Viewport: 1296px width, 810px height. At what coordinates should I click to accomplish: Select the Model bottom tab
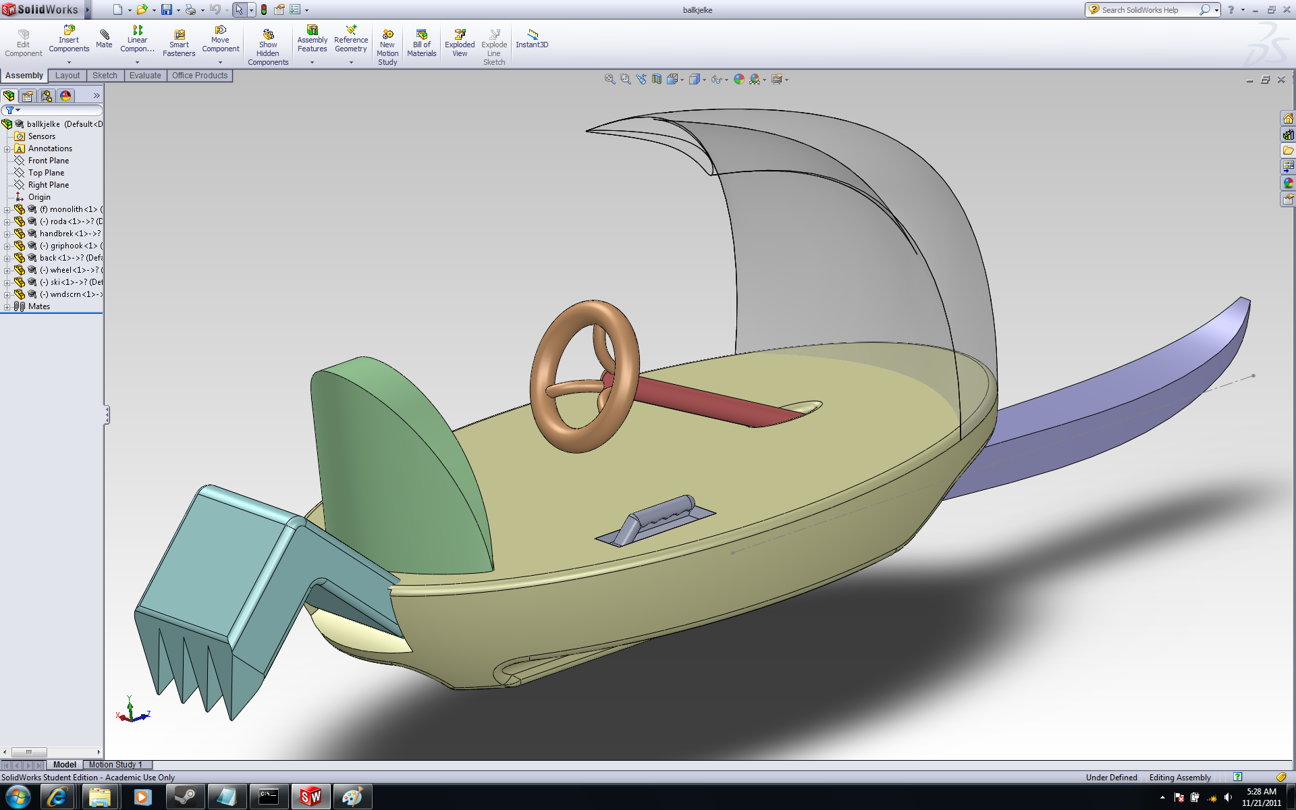[x=65, y=765]
